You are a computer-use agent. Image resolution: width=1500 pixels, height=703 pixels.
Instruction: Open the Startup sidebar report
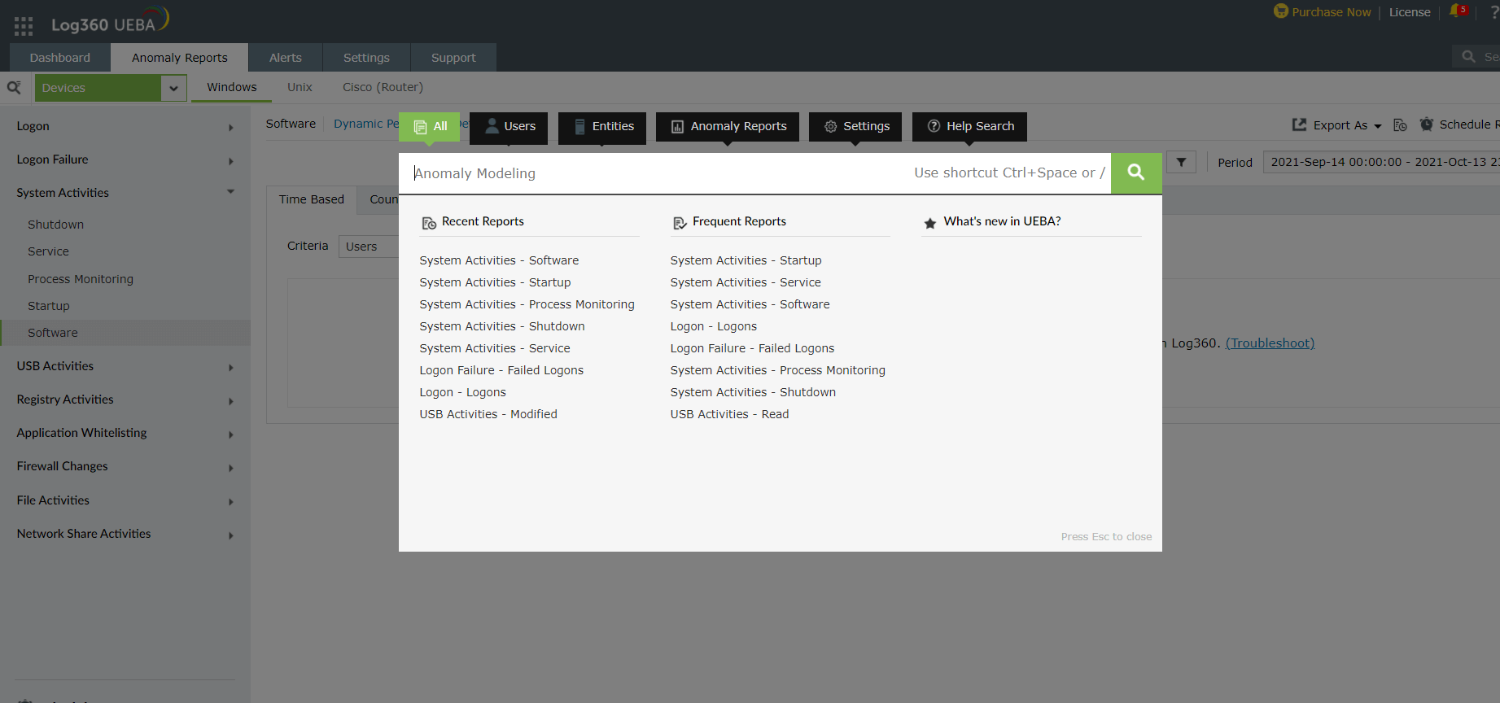tap(49, 306)
